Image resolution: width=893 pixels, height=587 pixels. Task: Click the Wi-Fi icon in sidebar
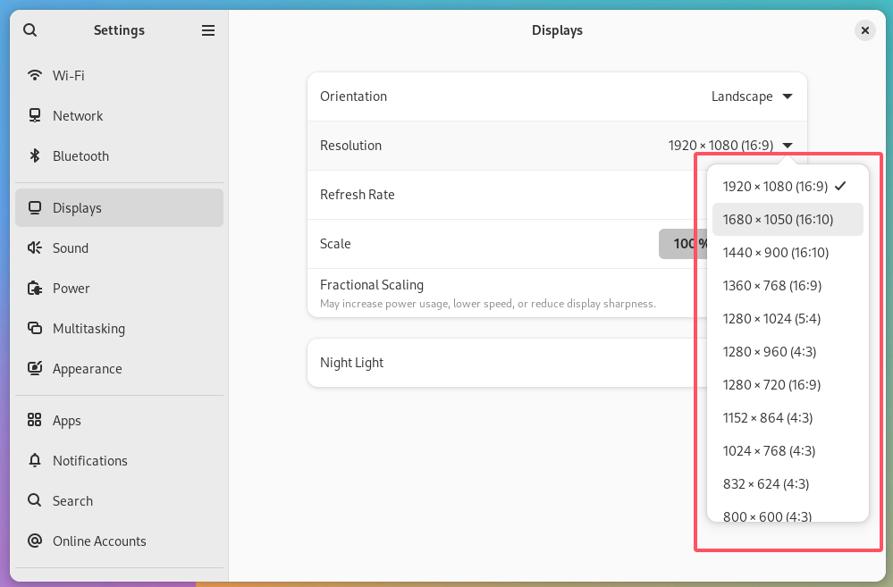point(35,76)
